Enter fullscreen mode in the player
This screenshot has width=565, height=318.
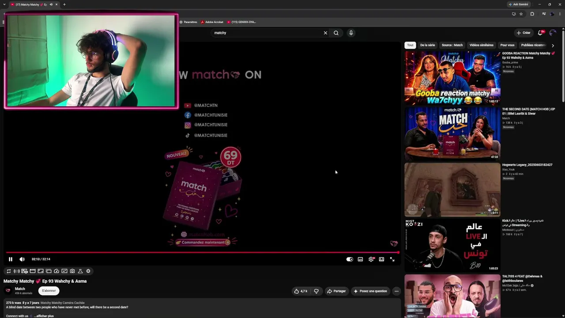[392, 259]
